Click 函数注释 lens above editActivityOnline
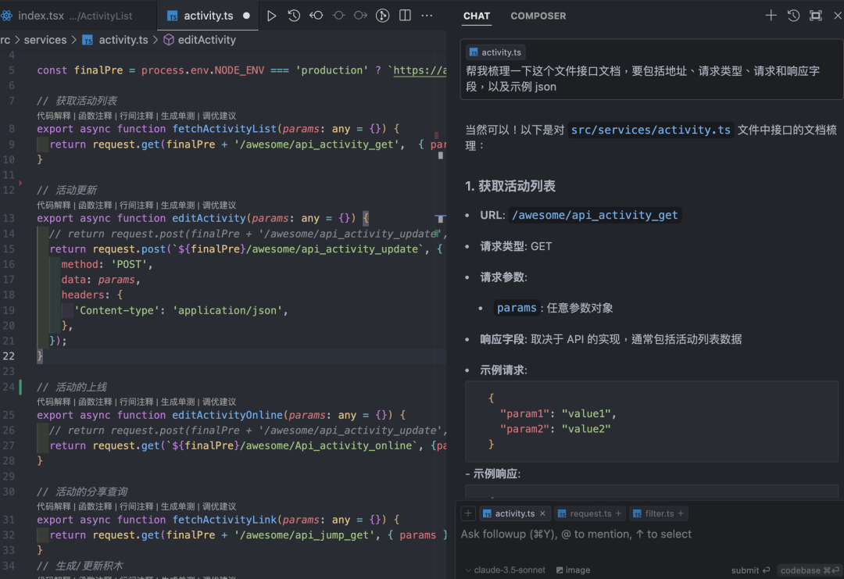Screen dimensions: 844x579 [95, 402]
